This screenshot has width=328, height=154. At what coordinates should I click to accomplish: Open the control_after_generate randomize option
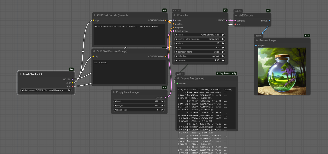(200, 39)
